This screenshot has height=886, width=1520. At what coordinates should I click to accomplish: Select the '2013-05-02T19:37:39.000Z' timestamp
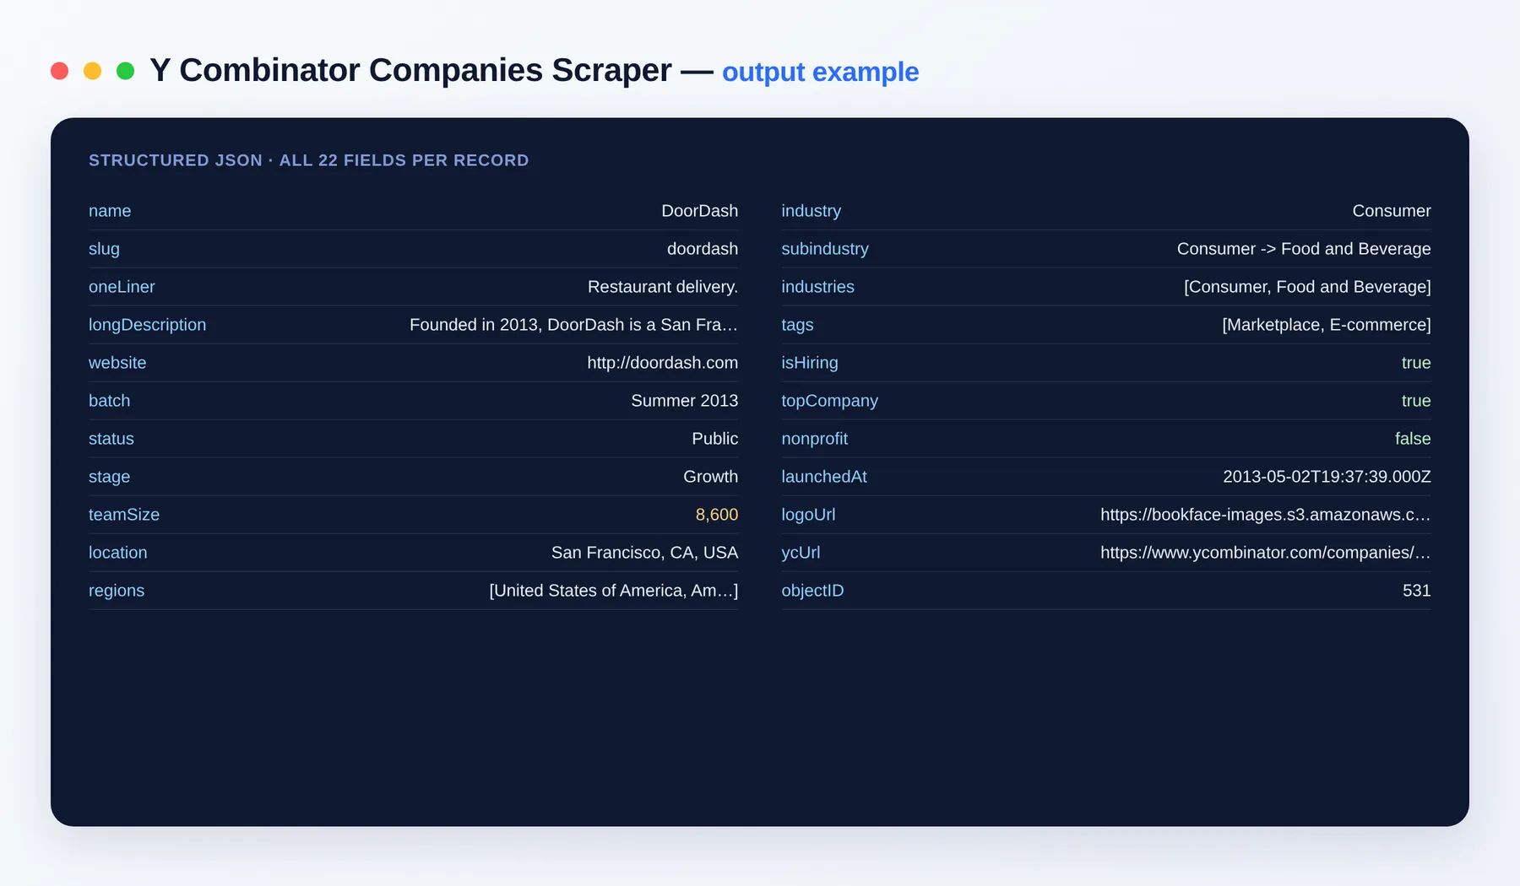pyautogui.click(x=1327, y=477)
